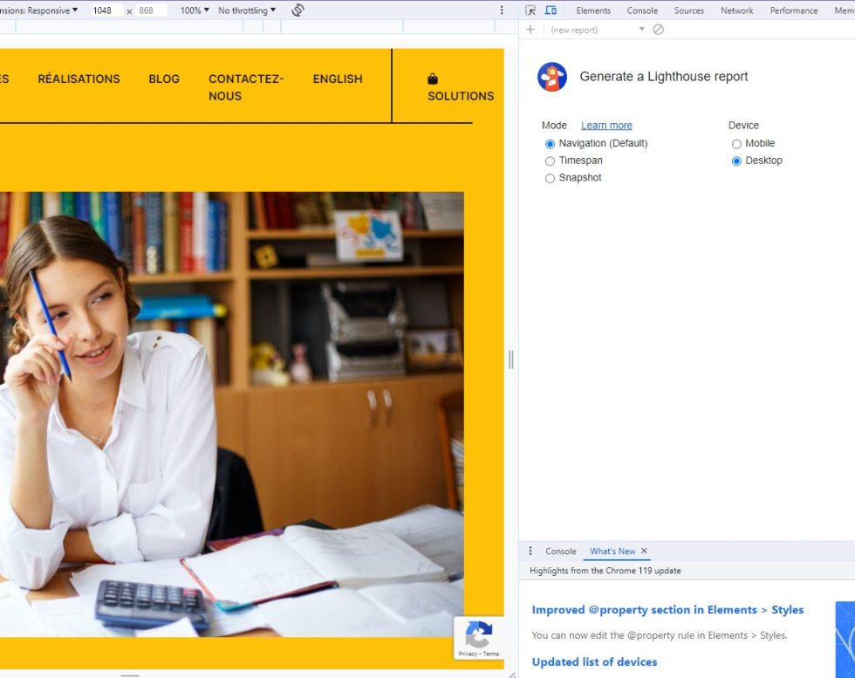Click the rotate device orientation icon

(x=298, y=10)
